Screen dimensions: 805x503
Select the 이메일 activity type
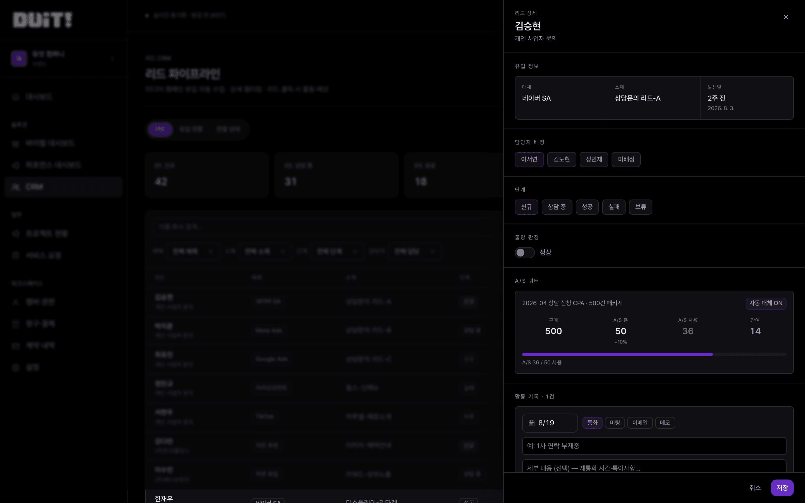pyautogui.click(x=640, y=423)
